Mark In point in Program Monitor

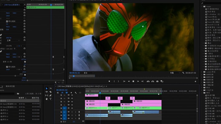(114, 81)
